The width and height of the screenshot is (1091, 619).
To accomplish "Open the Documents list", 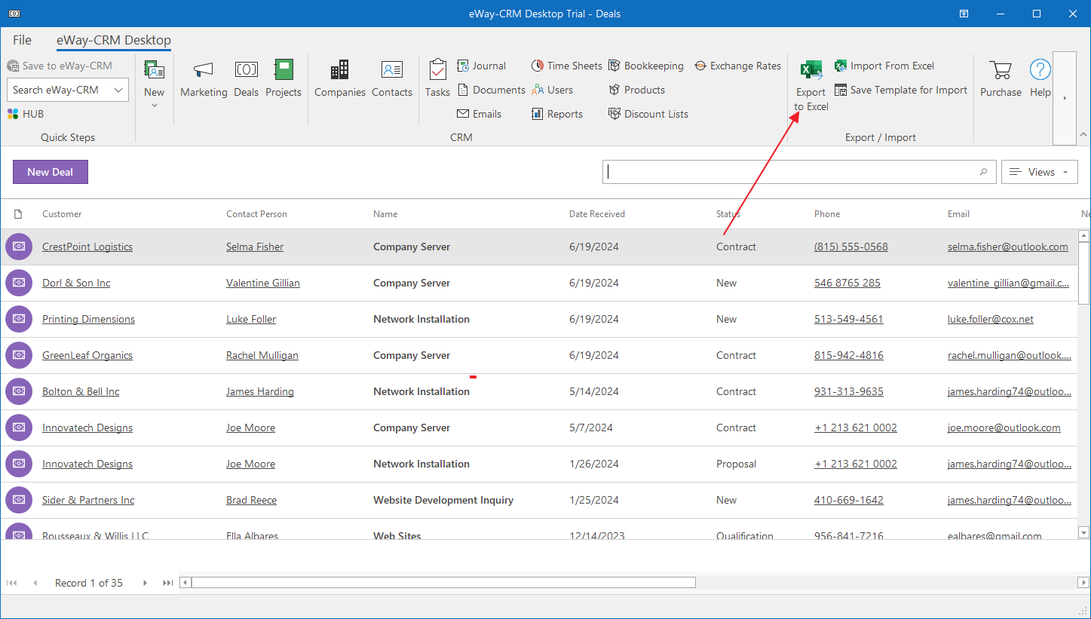I will click(492, 90).
